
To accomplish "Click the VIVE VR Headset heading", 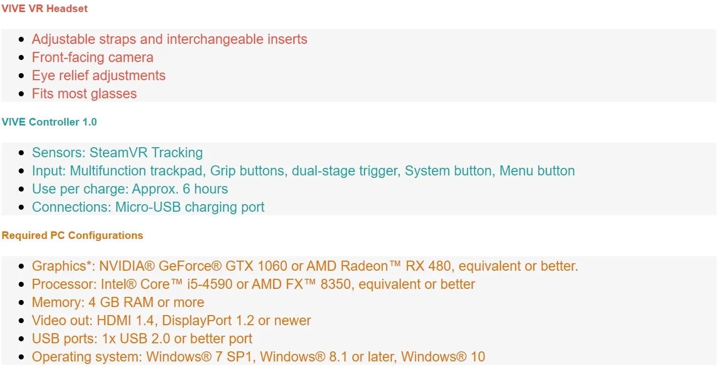I will point(44,9).
